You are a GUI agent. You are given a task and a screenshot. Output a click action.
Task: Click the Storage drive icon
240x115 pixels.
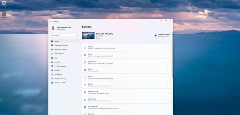pyautogui.click(x=85, y=85)
